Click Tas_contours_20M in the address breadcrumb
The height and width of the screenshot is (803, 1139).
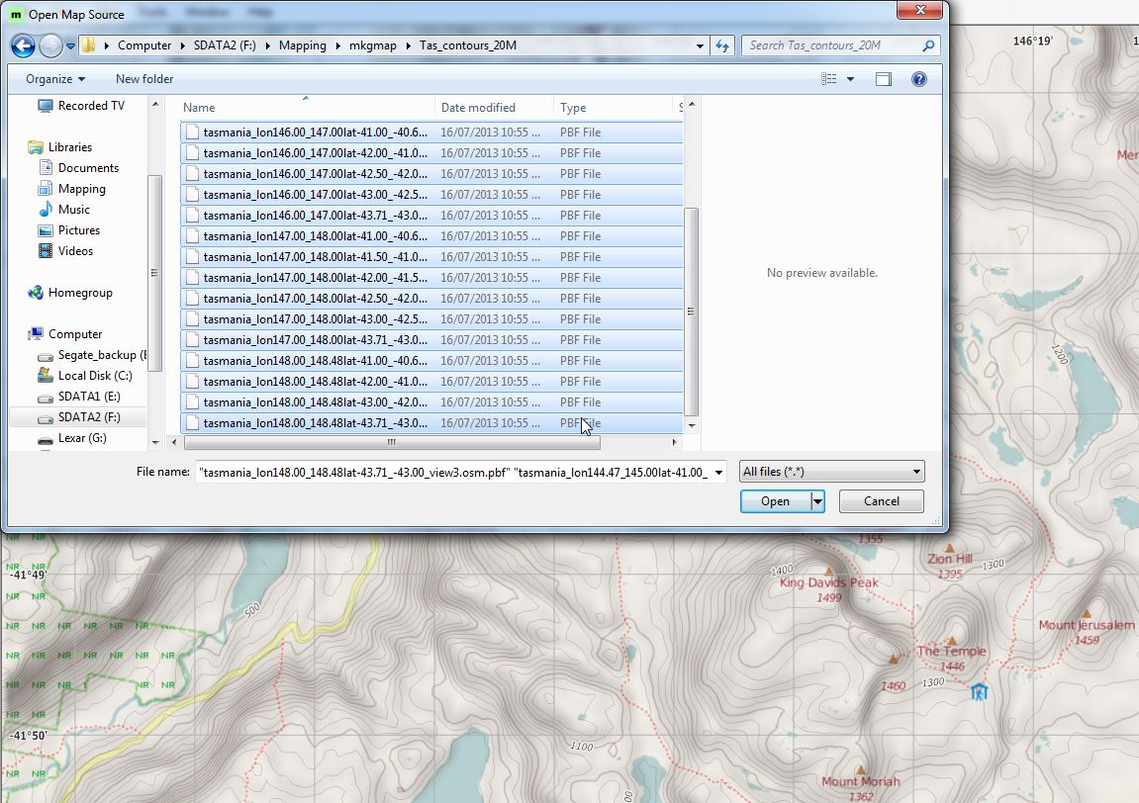(x=468, y=45)
